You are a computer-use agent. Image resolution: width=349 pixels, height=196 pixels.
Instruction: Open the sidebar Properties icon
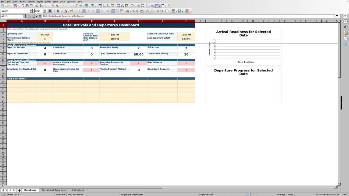pos(346,21)
